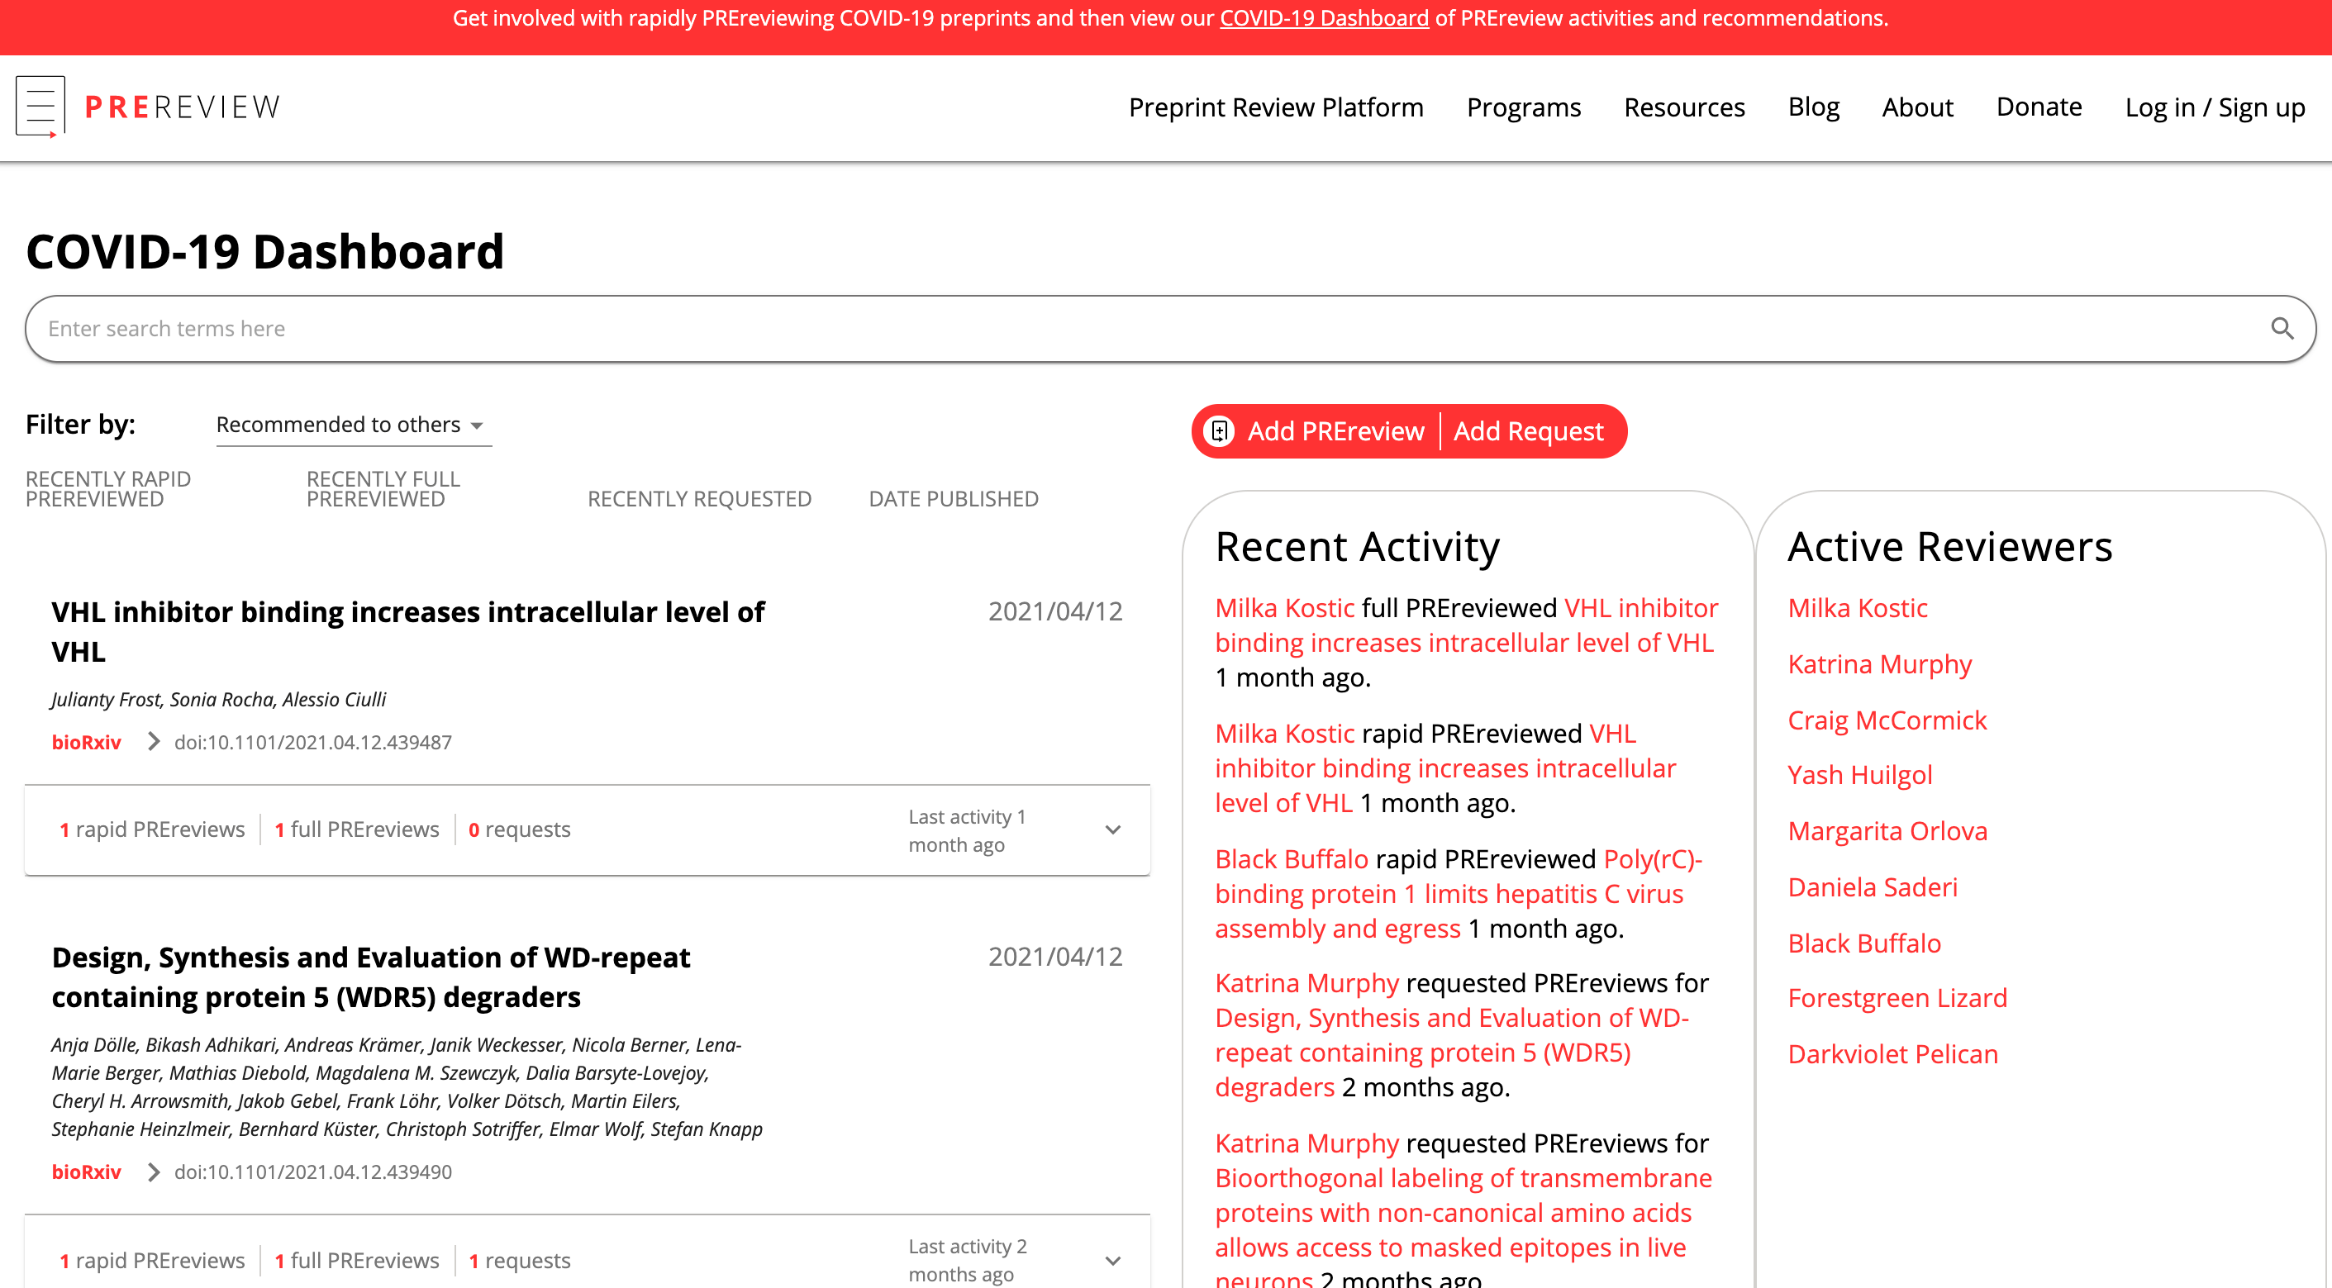Viewport: 2332px width, 1288px height.
Task: Expand the VHL inhibitor preprint activity card
Action: pos(1112,830)
